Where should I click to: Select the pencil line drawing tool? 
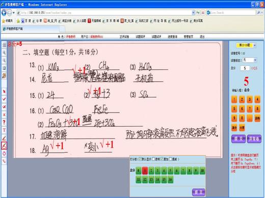pos(4,138)
